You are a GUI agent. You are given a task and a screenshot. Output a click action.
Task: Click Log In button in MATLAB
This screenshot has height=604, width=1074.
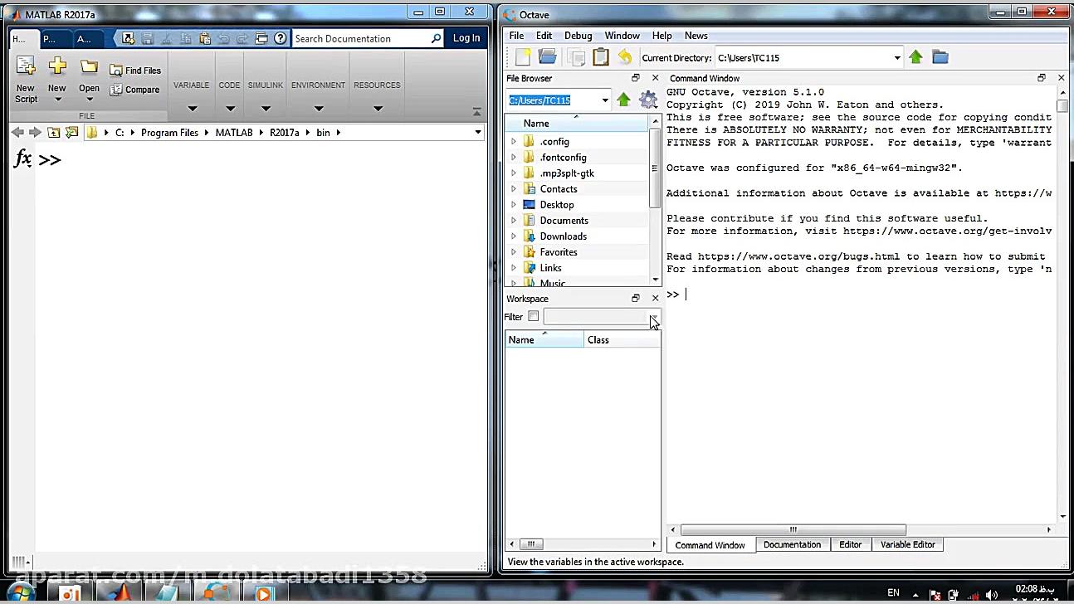(466, 38)
